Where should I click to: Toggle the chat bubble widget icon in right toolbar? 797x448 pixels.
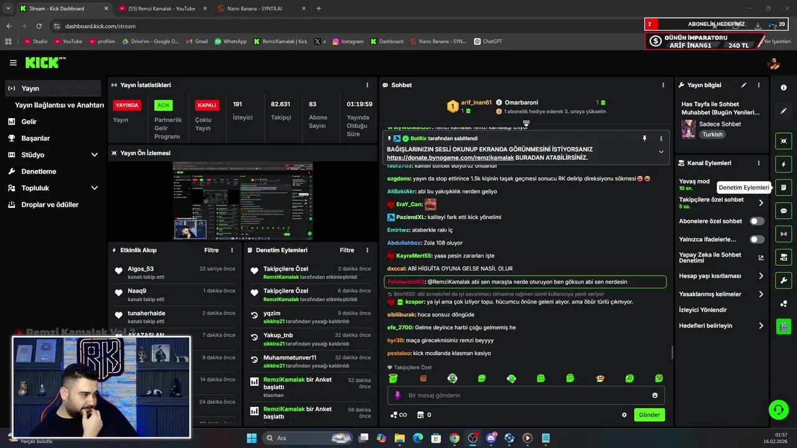[x=783, y=211]
